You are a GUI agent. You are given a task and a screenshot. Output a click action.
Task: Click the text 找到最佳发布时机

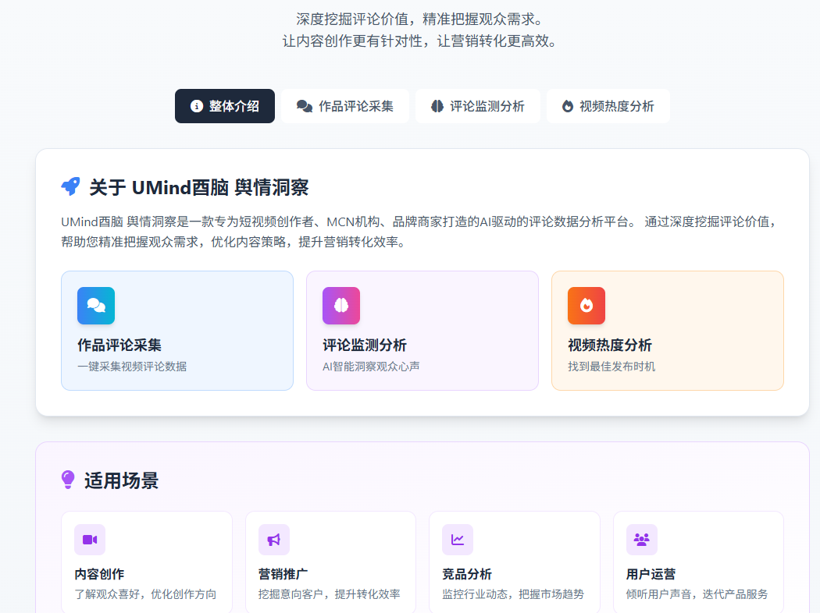[x=611, y=367]
